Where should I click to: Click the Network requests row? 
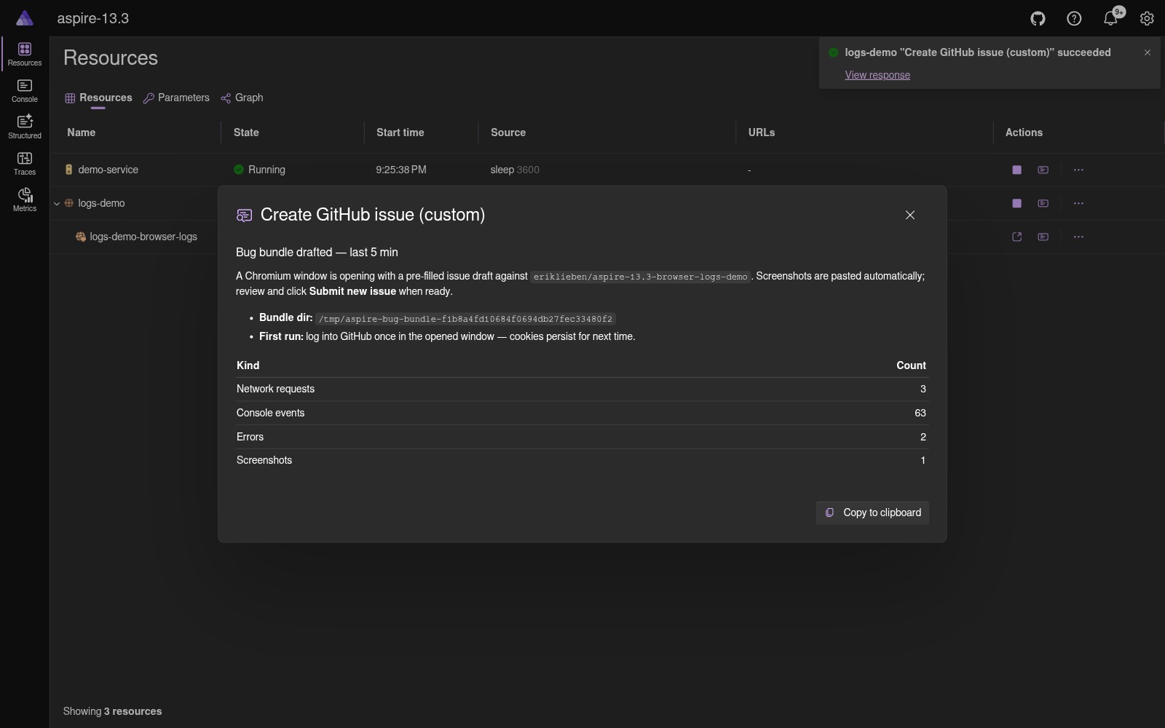(x=581, y=389)
